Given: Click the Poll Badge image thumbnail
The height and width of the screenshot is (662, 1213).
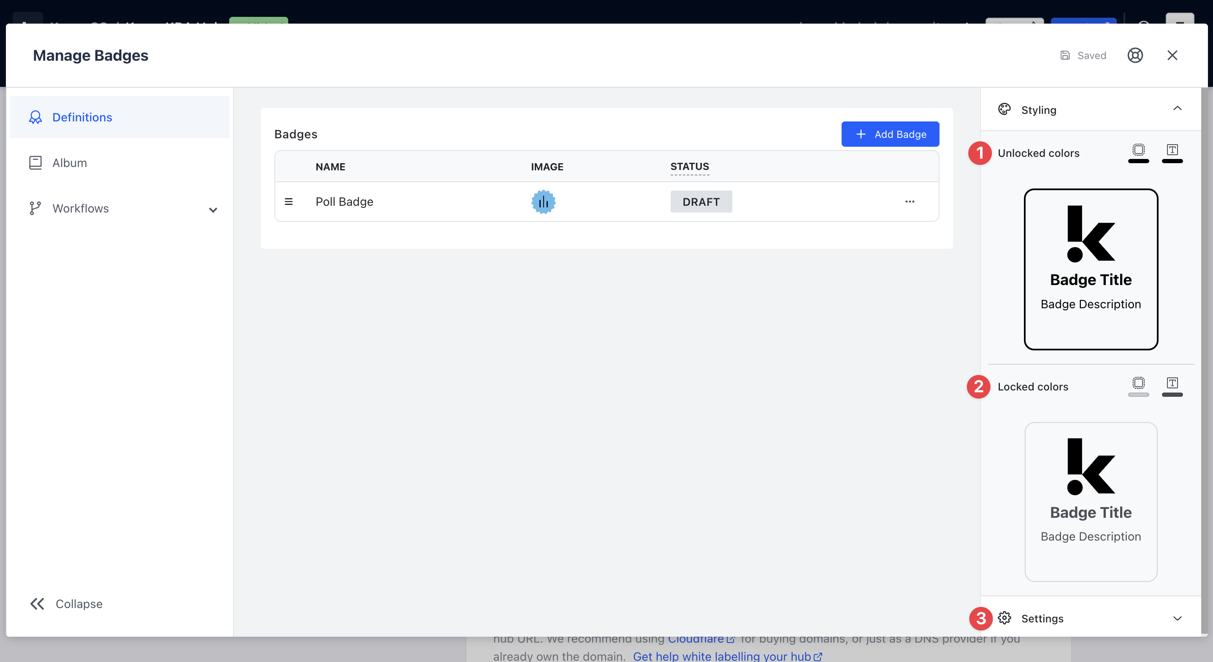Looking at the screenshot, I should [x=543, y=202].
